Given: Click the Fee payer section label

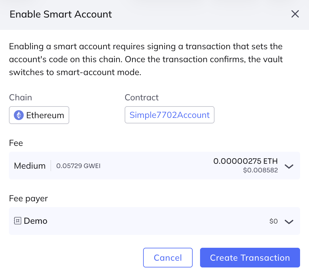Looking at the screenshot, I should 28,199.
